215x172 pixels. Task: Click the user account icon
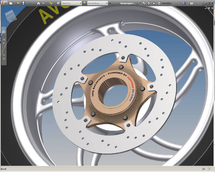(x=159, y=3)
